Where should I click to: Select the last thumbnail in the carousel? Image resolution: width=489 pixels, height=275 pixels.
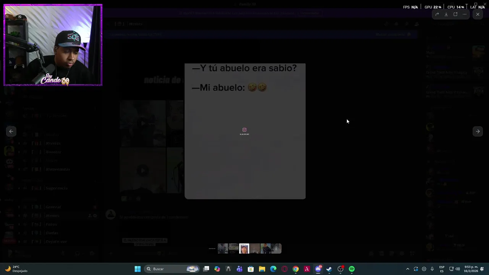point(276,249)
